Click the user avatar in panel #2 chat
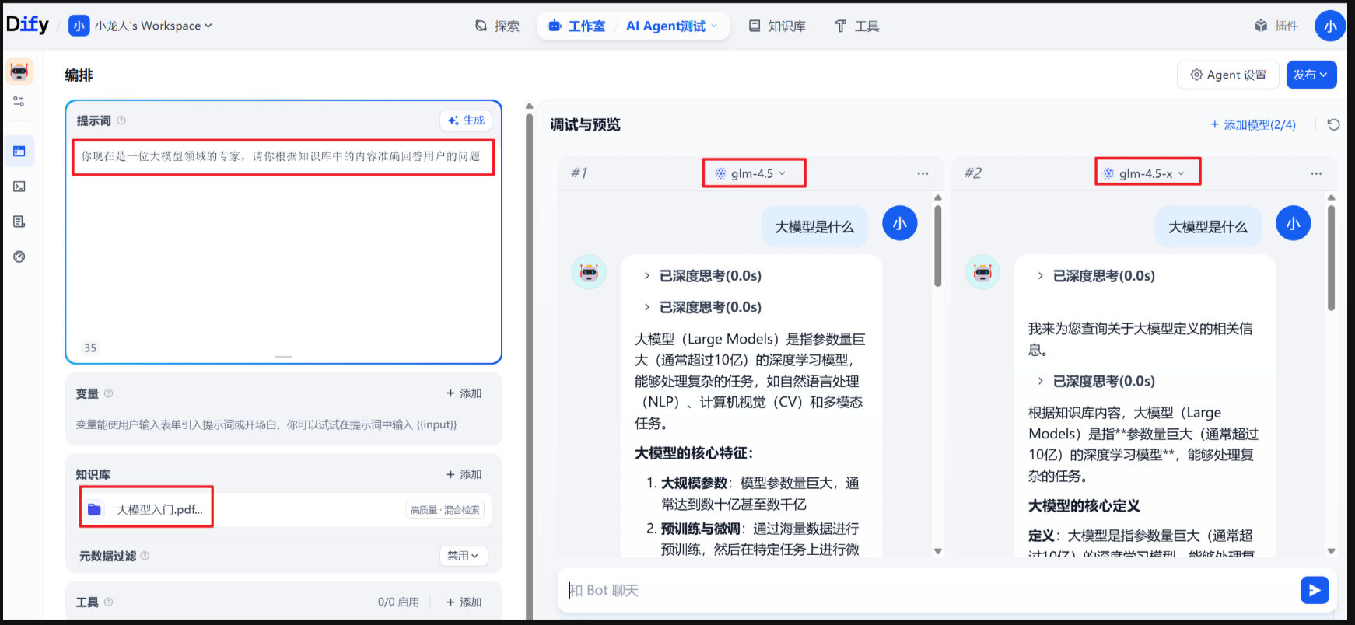Screen dimensions: 1355x625 pyautogui.click(x=1294, y=224)
